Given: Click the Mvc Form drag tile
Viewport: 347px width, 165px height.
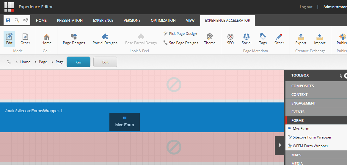Looking at the screenshot, I should pos(125,122).
